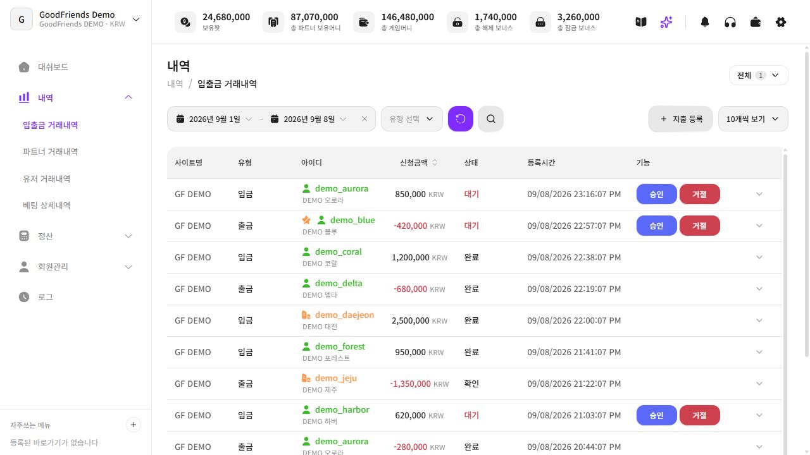810x455 pixels.
Task: Open the wallet icon in top right
Action: tap(756, 22)
